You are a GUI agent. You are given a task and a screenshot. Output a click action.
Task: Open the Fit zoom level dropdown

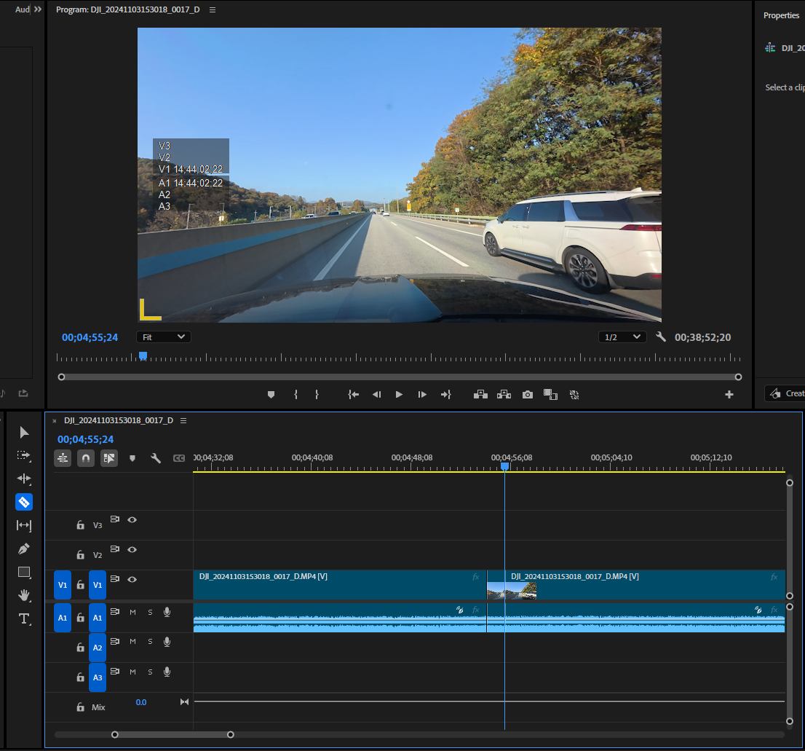tap(163, 337)
